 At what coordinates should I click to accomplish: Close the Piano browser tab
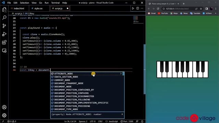coord(178,4)
